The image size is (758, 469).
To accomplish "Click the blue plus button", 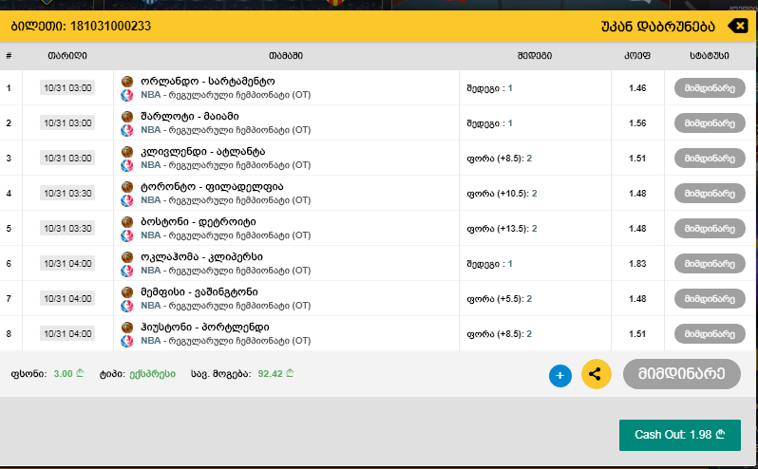I will click(560, 376).
